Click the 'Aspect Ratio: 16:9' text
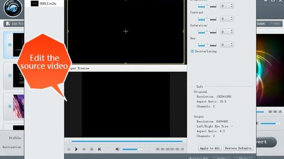284x159 pixels. (x=212, y=102)
